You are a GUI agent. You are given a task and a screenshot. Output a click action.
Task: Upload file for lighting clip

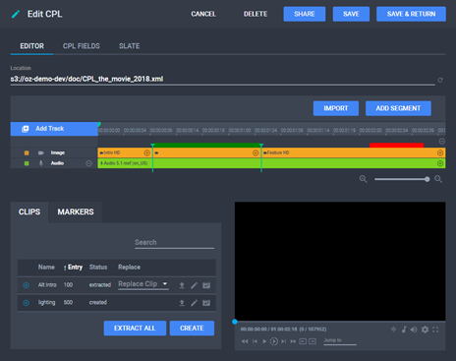tap(182, 303)
